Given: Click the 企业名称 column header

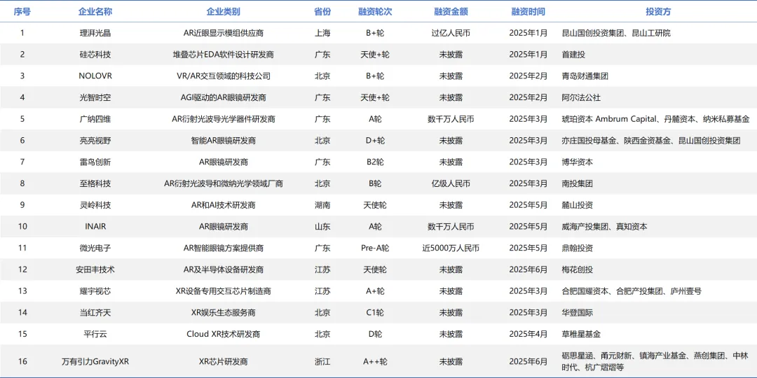Looking at the screenshot, I should 95,12.
